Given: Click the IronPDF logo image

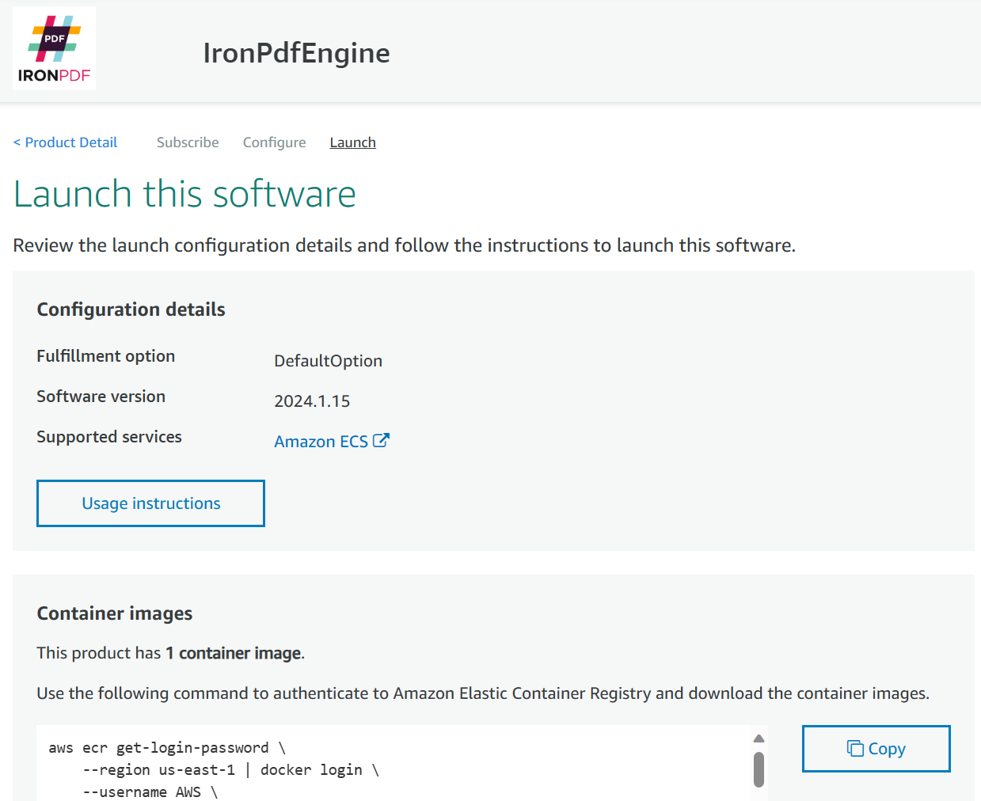Looking at the screenshot, I should click(x=54, y=48).
